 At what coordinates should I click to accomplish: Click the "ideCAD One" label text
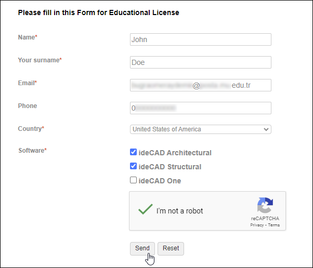160,181
